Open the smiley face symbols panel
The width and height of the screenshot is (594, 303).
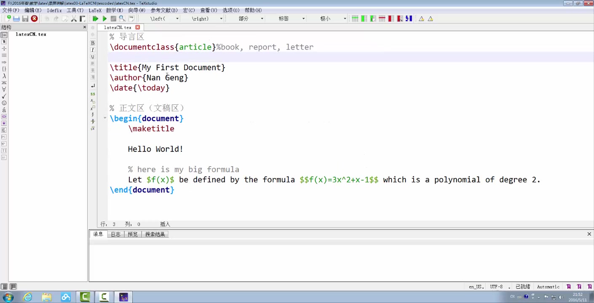[x=4, y=103]
